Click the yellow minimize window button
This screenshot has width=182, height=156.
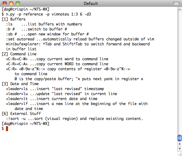pos(11,3)
